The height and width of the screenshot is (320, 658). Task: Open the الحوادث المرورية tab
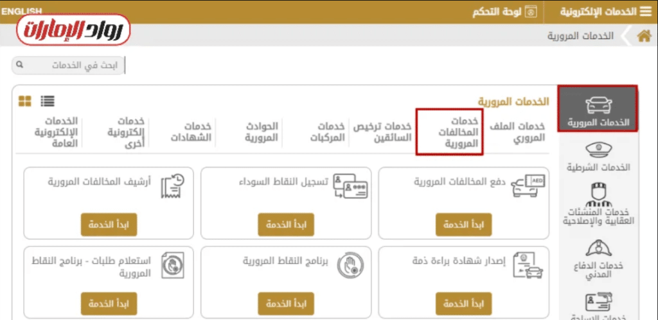pyautogui.click(x=262, y=131)
